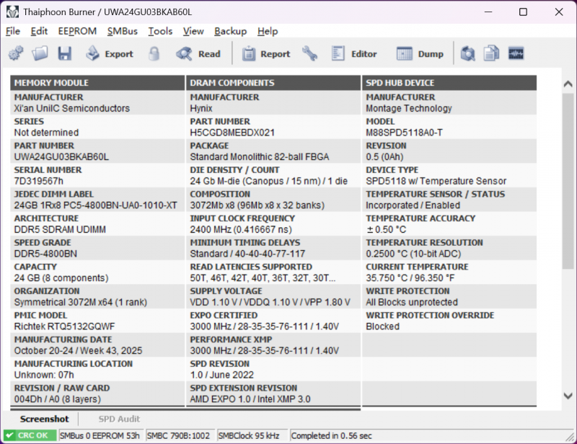
Task: Click the CRC OK status indicator
Action: pos(29,435)
